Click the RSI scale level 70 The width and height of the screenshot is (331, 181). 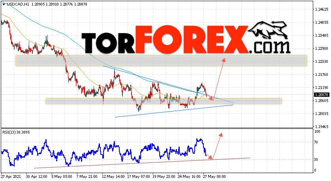click(316, 142)
